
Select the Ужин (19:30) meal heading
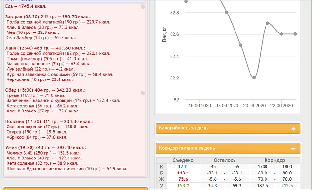(x=46, y=148)
